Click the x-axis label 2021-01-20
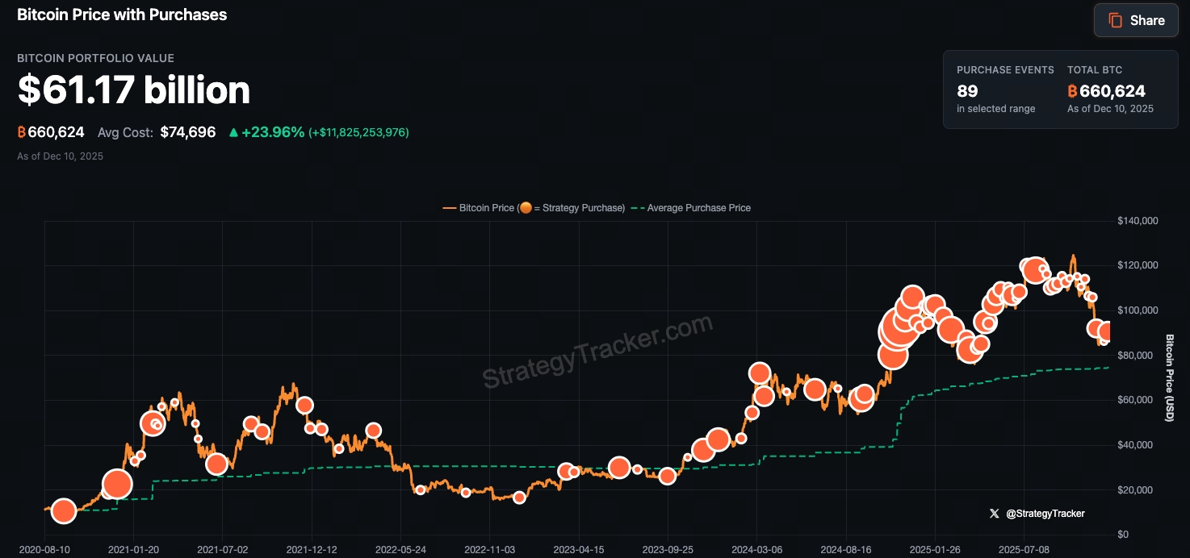This screenshot has width=1190, height=558. [133, 548]
